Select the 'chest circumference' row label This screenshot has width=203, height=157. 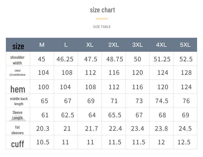[17, 73]
